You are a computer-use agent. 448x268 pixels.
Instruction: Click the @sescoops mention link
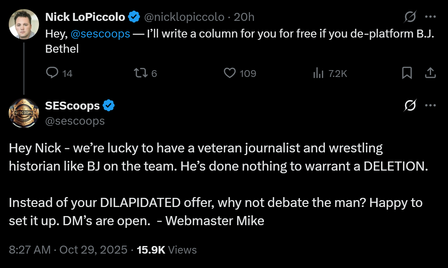pos(100,34)
